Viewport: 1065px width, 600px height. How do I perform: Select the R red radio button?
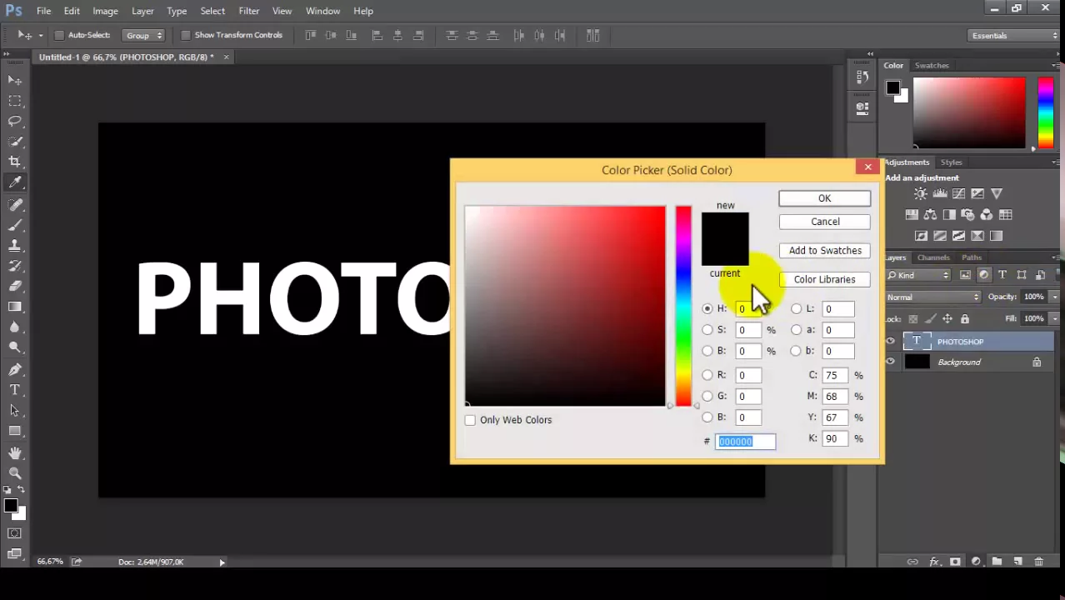(707, 375)
